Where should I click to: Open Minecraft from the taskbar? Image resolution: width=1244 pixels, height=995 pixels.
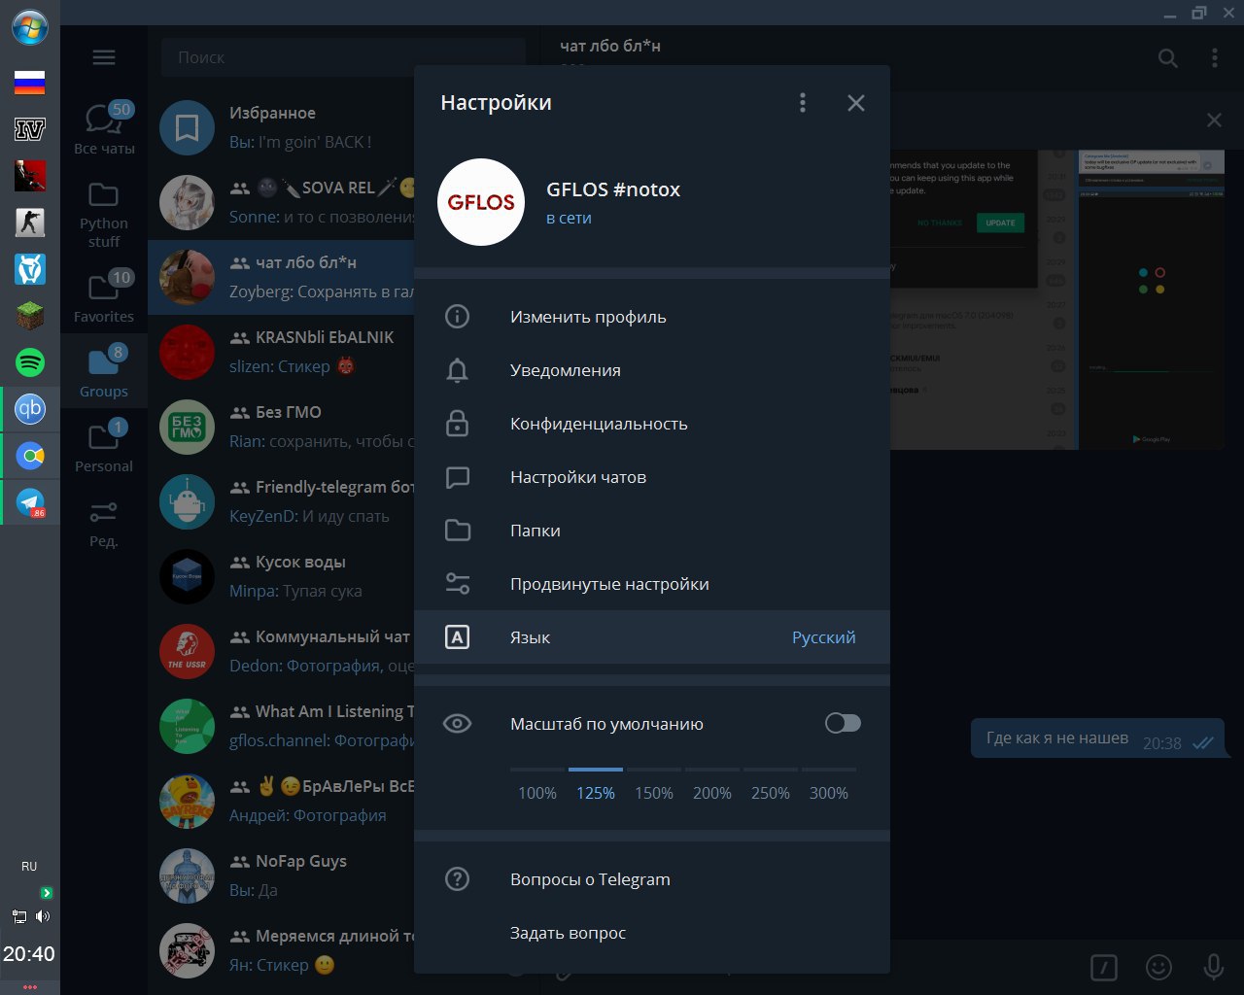coord(30,316)
